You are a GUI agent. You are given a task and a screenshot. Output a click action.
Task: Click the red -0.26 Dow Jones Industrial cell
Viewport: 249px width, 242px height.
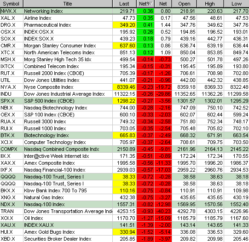pos(145,94)
